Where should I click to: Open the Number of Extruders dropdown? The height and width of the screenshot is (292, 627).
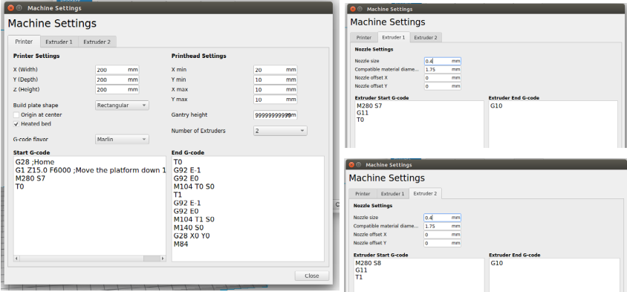coord(280,131)
